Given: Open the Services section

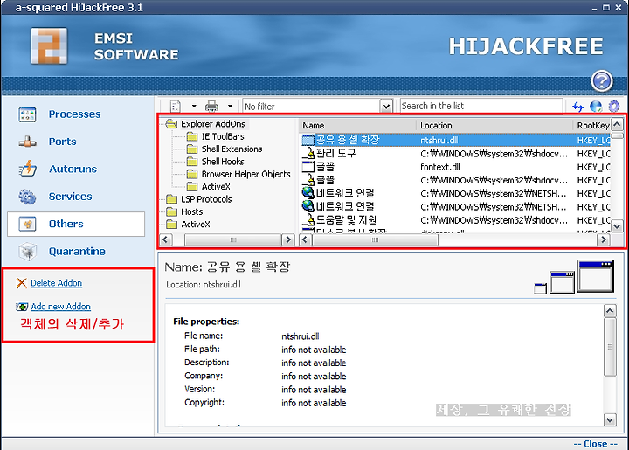Looking at the screenshot, I should (x=70, y=197).
